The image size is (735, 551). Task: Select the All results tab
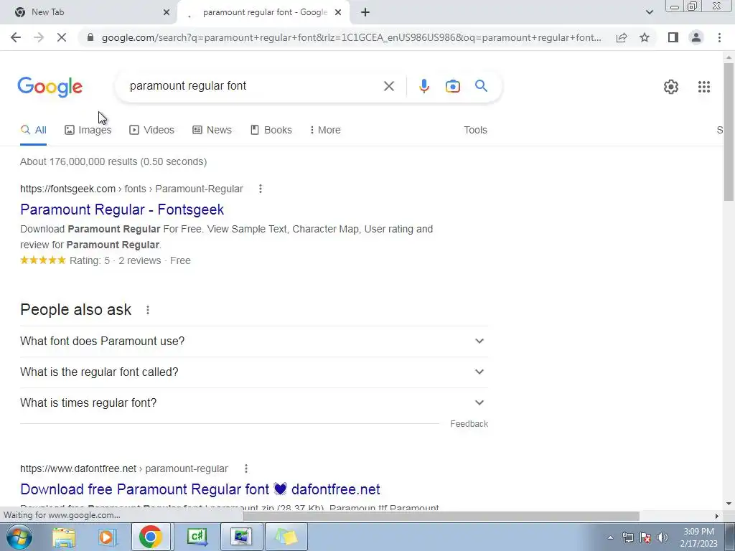tap(33, 130)
